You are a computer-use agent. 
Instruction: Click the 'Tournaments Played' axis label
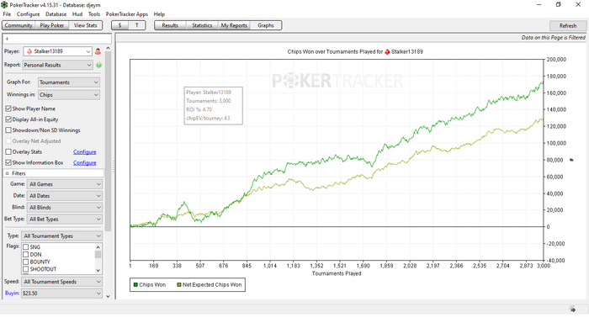(x=337, y=273)
